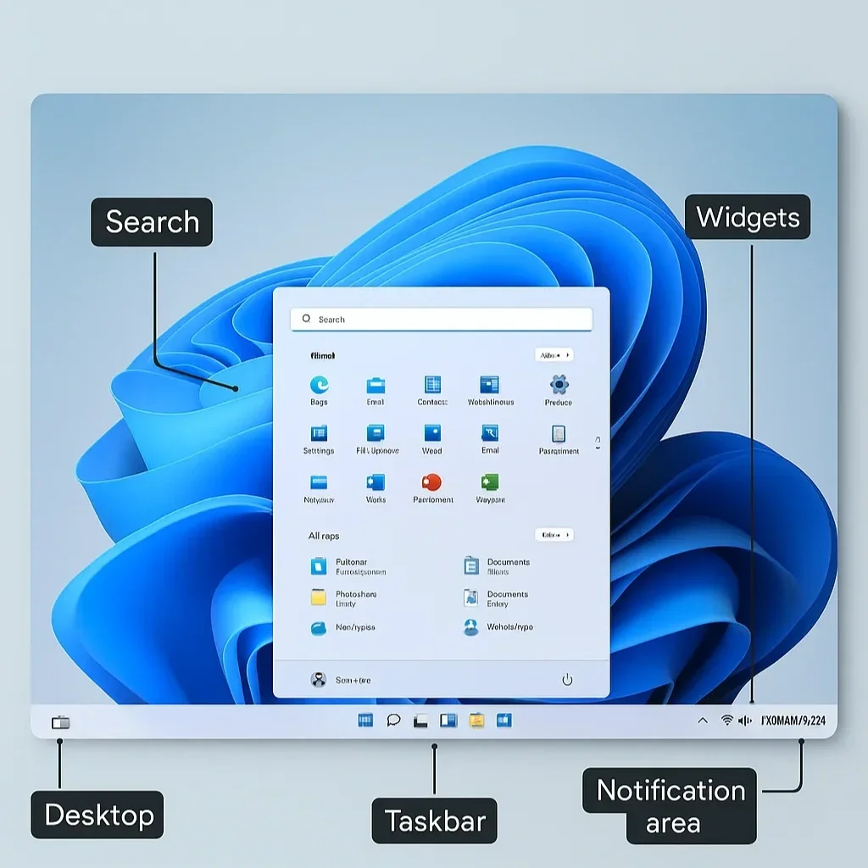Click the Start button on the taskbar
The image size is (868, 868).
(365, 721)
